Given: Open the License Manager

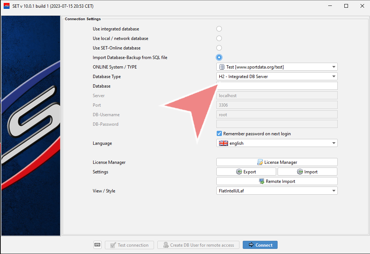Looking at the screenshot, I should (277, 162).
